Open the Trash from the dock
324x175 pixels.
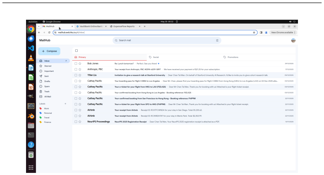[x=31, y=155]
